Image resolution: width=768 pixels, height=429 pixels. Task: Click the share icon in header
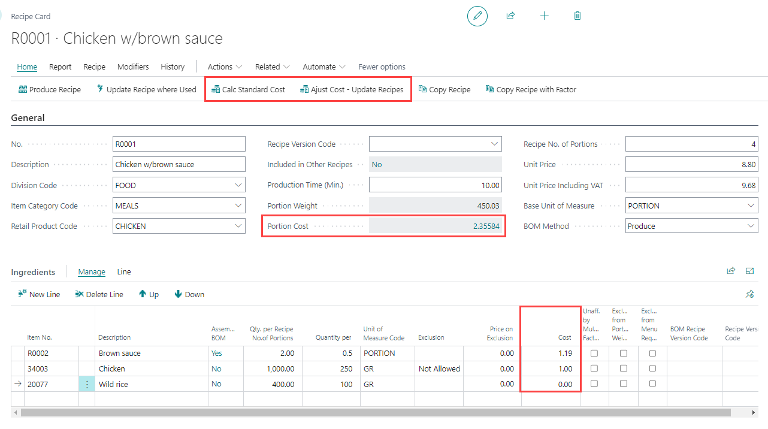[x=510, y=16]
